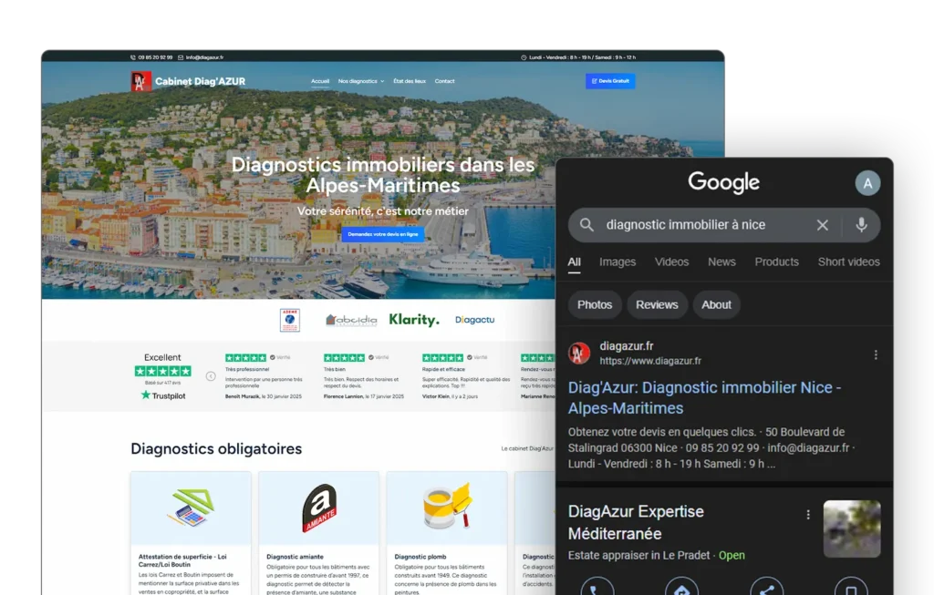Open three-dot menu for DiagAzur Expertise Méditerranée
This screenshot has width=934, height=595.
tap(807, 515)
